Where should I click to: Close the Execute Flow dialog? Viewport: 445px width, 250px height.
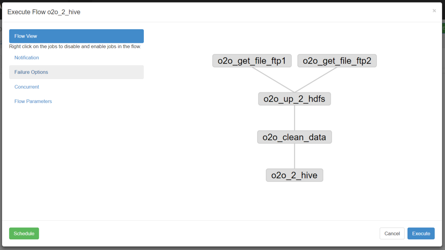point(434,11)
